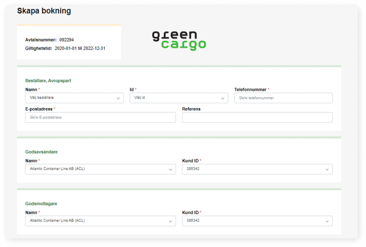
Task: Open the "Välj id" dropdown
Action: click(179, 98)
